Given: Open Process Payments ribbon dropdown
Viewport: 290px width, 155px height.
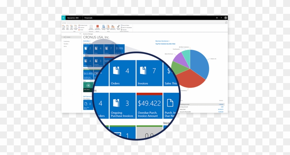Looking at the screenshot, I should 91,27.
